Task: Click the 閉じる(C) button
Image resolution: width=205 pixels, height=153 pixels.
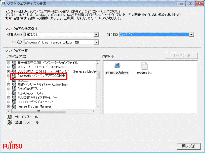Action: coord(189,146)
